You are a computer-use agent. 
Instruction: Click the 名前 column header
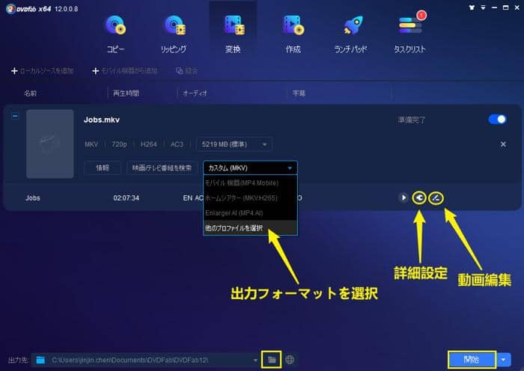click(x=30, y=93)
